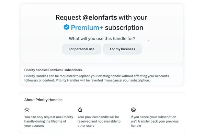Click "Priority handles Premium+ subscribers." line
Image resolution: width=206 pixels, height=137 pixels.
click(x=54, y=70)
